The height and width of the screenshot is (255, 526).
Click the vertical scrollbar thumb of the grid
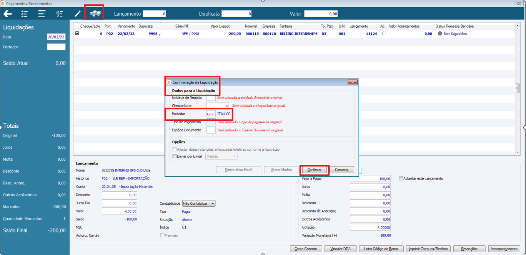point(517,88)
